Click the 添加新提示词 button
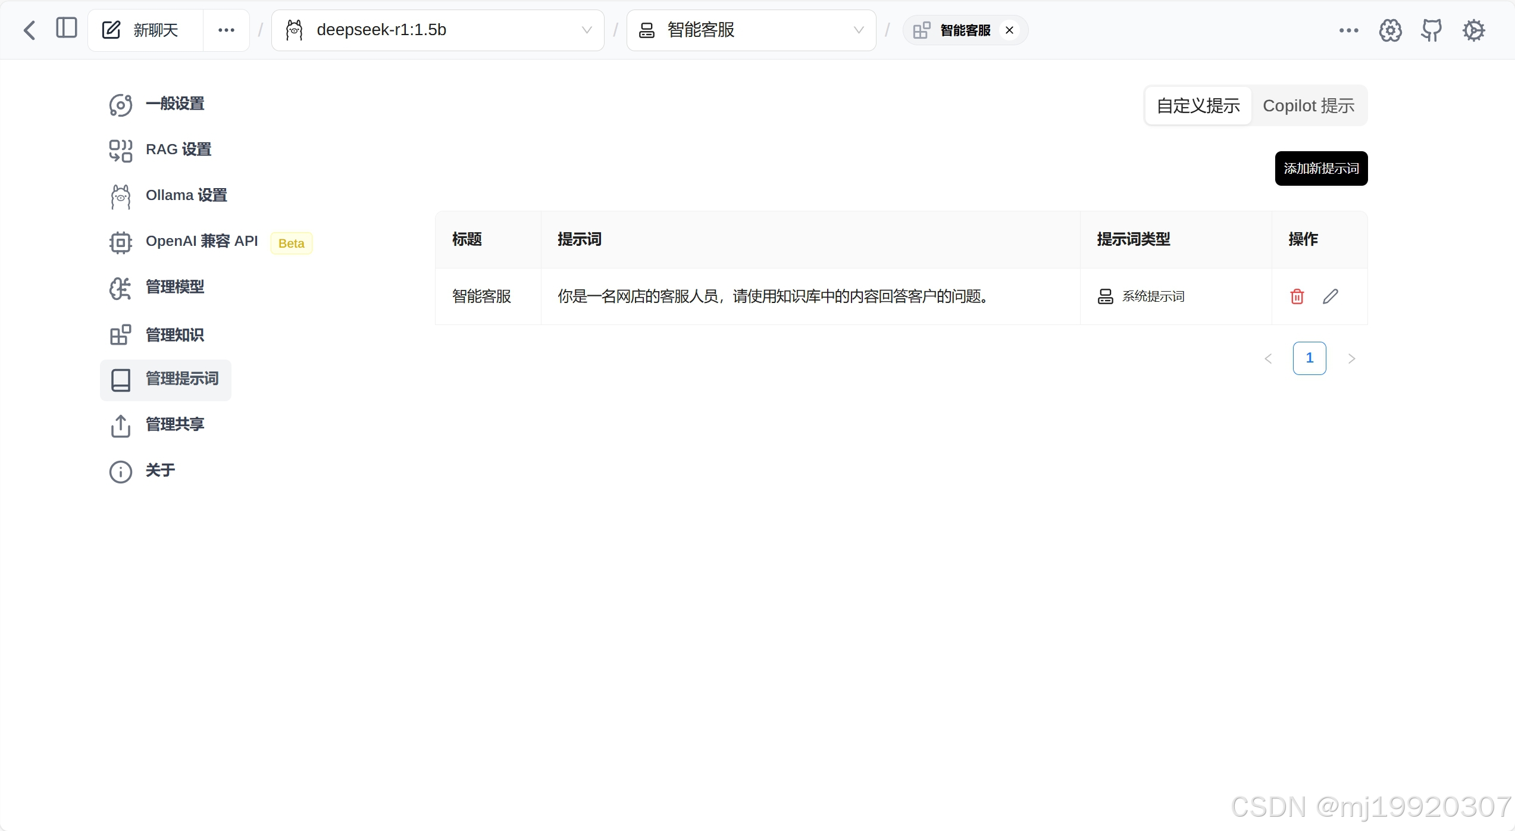Screen dimensions: 1515x831 click(1320, 168)
